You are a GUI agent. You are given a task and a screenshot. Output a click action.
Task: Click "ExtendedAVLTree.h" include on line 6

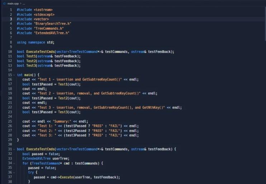[x=52, y=33]
